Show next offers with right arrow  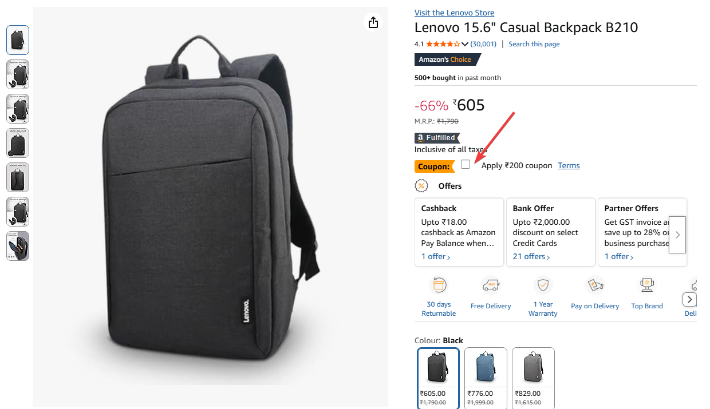[x=677, y=235]
